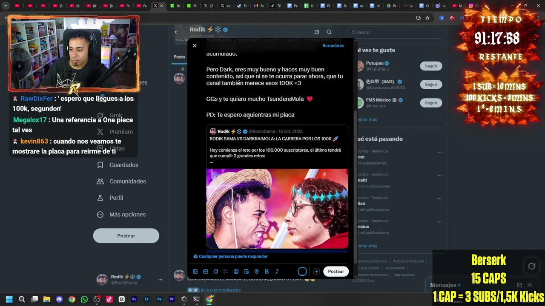This screenshot has height=306, width=545.
Task: Open Guardados in sidebar
Action: click(118, 165)
